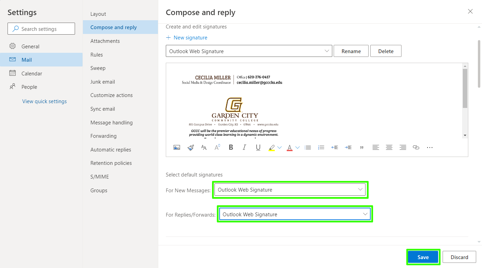Insert hyperlink icon
The image size is (482, 268).
[x=416, y=147]
